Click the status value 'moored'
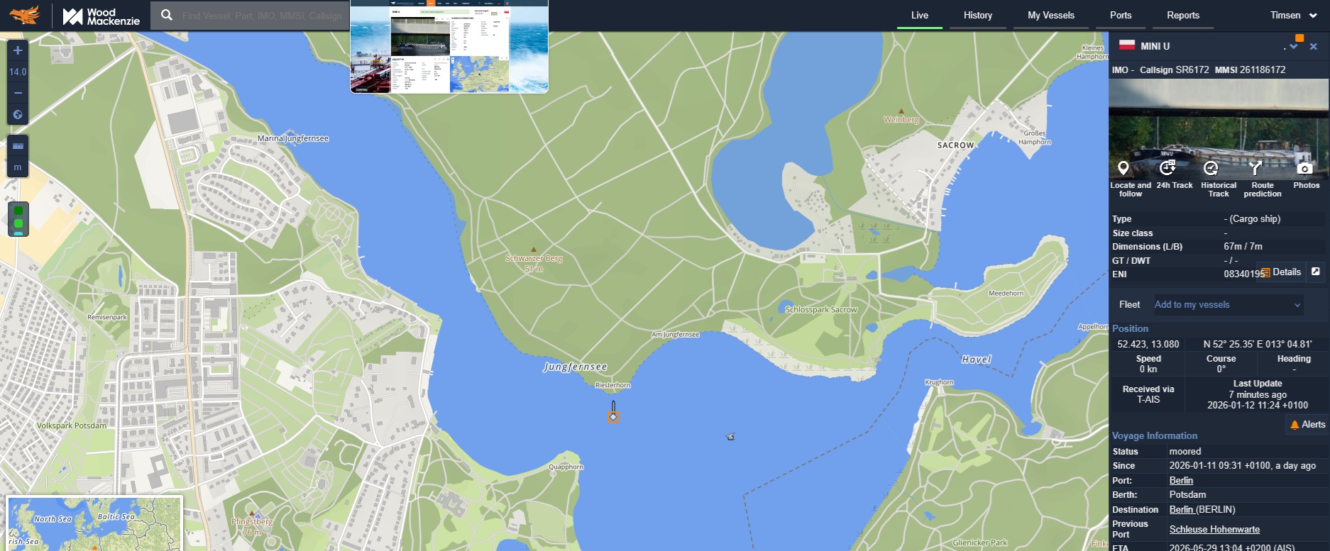1330x551 pixels. (x=1185, y=452)
